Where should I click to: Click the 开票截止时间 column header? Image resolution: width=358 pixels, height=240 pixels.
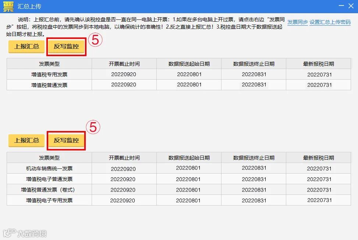pyautogui.click(x=122, y=63)
